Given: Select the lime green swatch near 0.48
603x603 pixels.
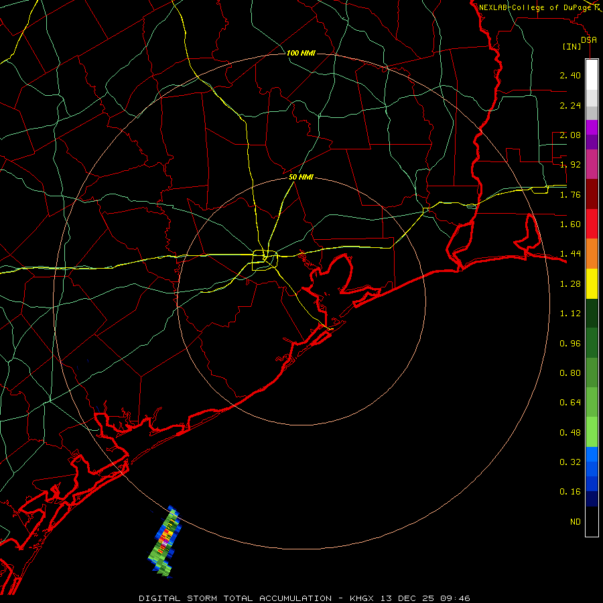Looking at the screenshot, I should tap(592, 432).
